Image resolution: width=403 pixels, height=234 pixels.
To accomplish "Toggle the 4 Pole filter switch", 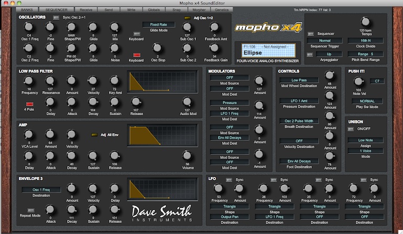I will pyautogui.click(x=29, y=104).
